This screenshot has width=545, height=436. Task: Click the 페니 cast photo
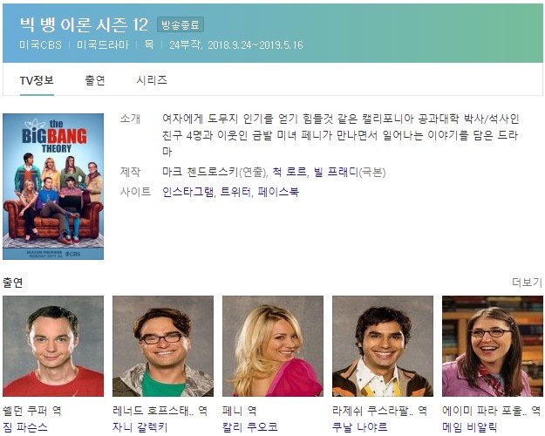point(273,346)
